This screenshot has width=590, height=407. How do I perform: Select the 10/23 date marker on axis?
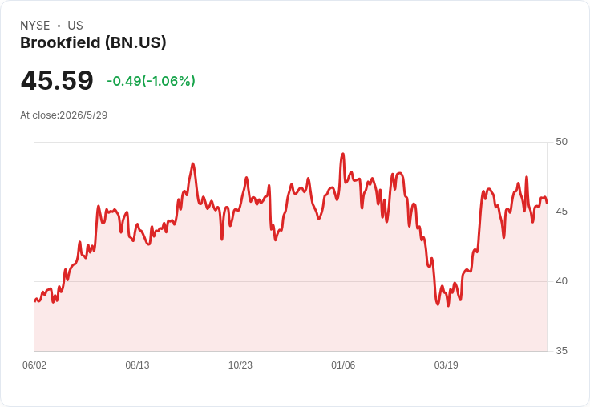240,365
